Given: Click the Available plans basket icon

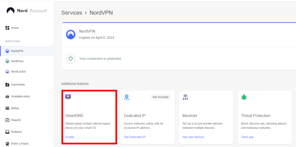Looking at the screenshot, I should (x=7, y=96).
